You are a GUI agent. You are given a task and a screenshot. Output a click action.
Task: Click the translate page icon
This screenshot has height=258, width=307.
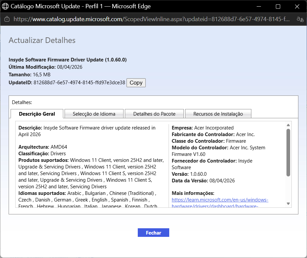[300, 19]
